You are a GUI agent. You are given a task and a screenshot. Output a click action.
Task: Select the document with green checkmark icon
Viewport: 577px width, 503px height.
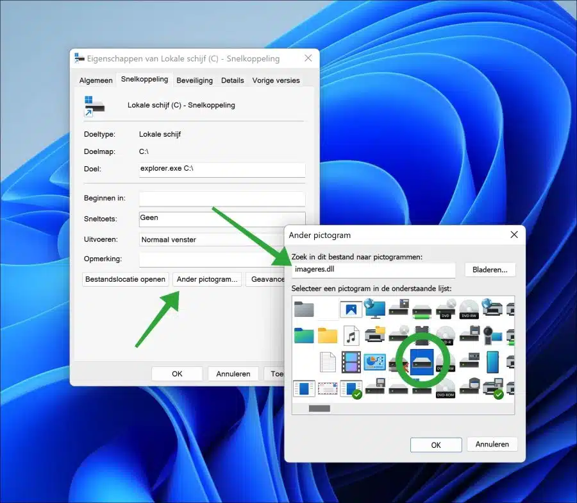[x=351, y=389]
